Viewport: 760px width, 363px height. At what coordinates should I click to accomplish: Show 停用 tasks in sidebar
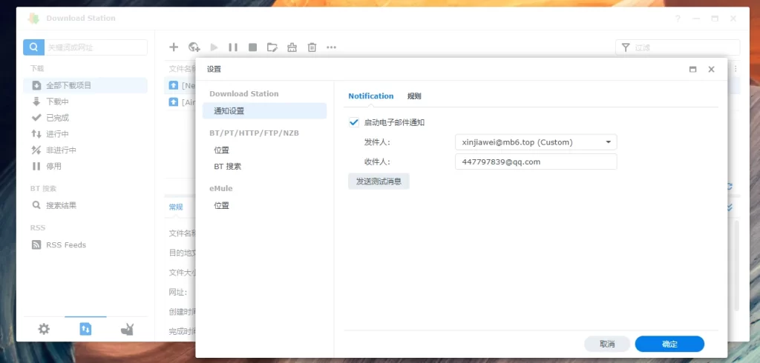(x=85, y=166)
